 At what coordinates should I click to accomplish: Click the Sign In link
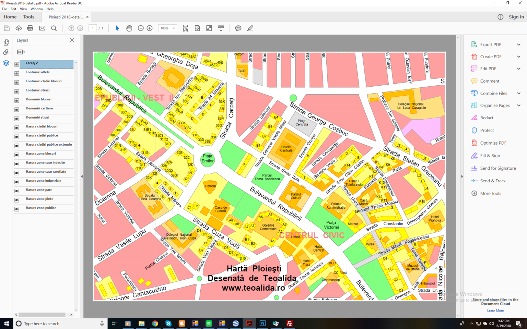coord(516,17)
